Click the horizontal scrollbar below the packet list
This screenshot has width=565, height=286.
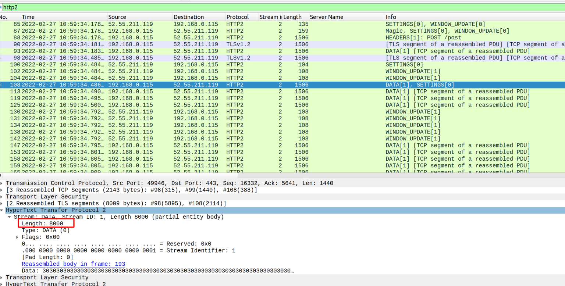(257, 175)
